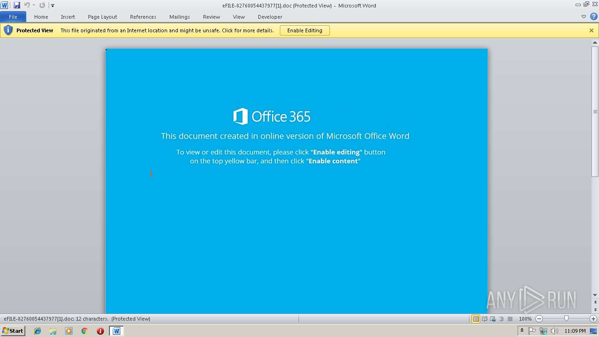Click the 11:09 PM clock in taskbar
Viewport: 599px width, 337px height.
point(575,331)
